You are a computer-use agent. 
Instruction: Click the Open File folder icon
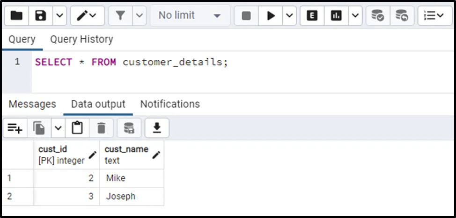pos(16,16)
